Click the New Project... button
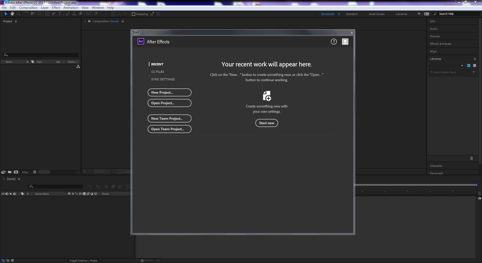Viewport: 482px width, 263px height. pos(169,92)
